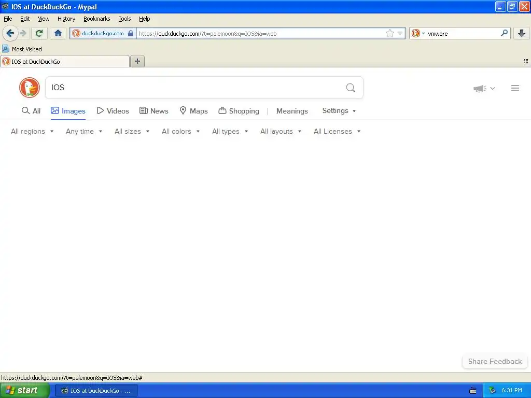Open the Help menu
The width and height of the screenshot is (531, 398).
(x=144, y=19)
